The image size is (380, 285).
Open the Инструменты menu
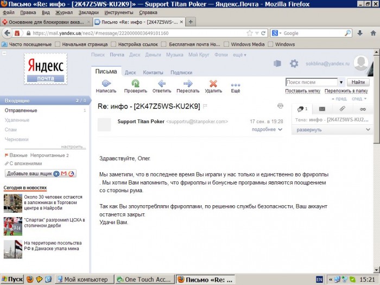click(x=119, y=12)
